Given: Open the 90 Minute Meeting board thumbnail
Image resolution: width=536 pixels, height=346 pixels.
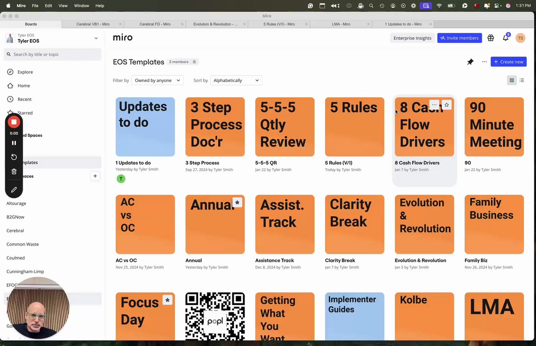Looking at the screenshot, I should click(x=494, y=127).
